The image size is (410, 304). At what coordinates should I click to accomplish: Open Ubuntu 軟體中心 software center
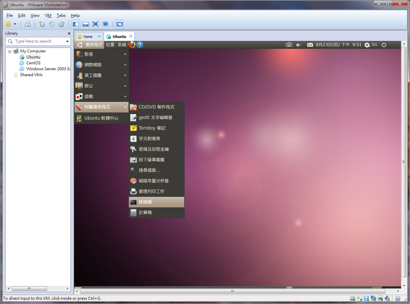(101, 118)
